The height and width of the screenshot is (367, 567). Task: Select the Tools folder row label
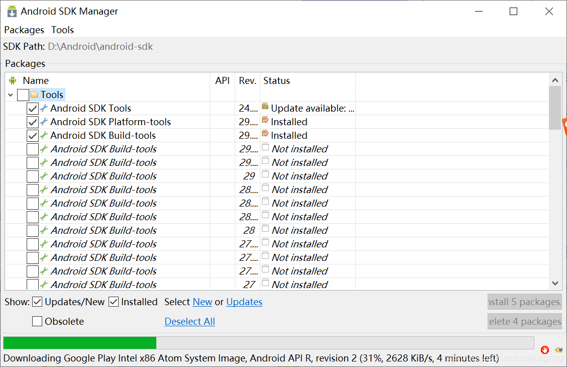click(52, 95)
